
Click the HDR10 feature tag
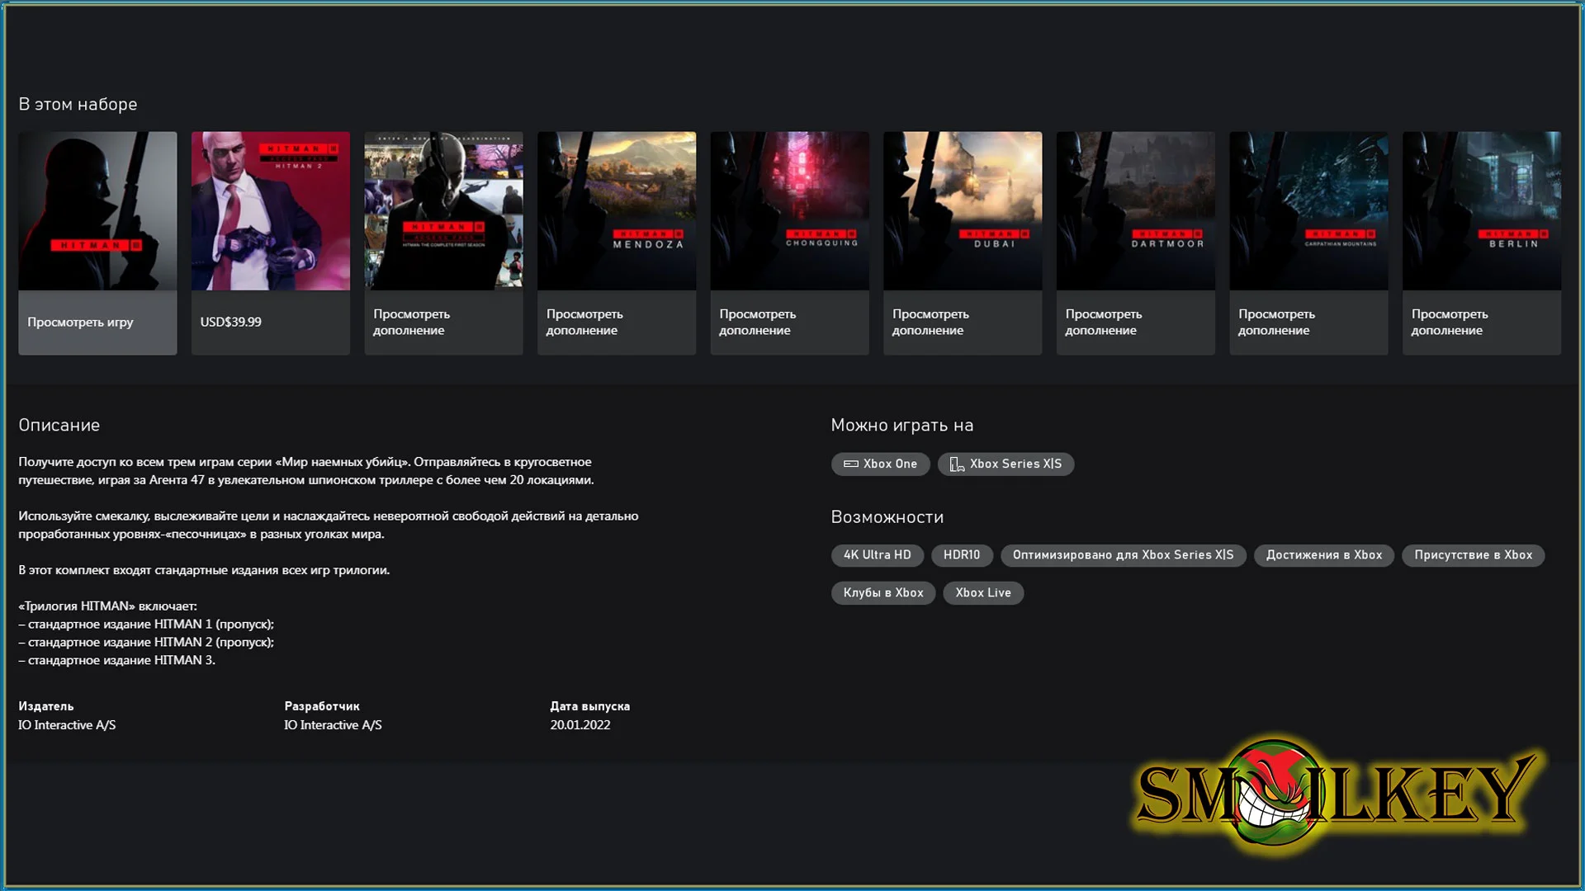[962, 555]
